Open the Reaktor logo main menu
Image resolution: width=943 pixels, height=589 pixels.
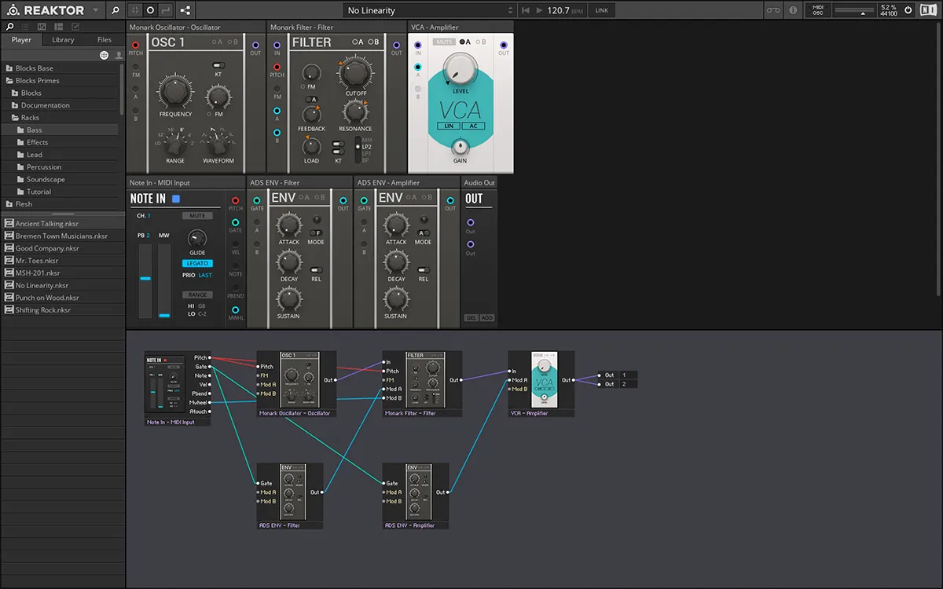[13, 10]
